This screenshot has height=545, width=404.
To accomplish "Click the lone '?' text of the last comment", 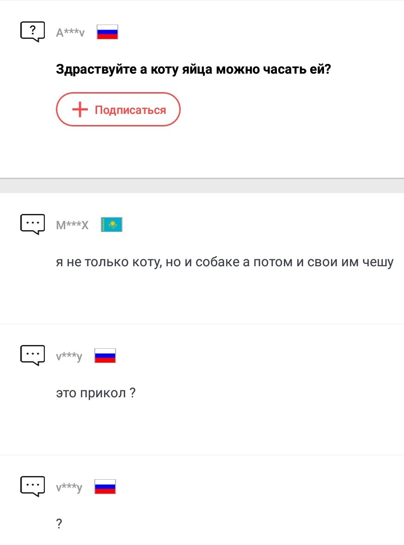I will (x=59, y=525).
